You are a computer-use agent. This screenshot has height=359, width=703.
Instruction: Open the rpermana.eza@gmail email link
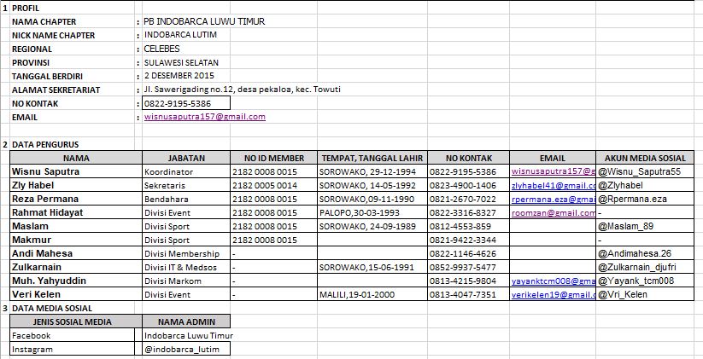point(554,200)
